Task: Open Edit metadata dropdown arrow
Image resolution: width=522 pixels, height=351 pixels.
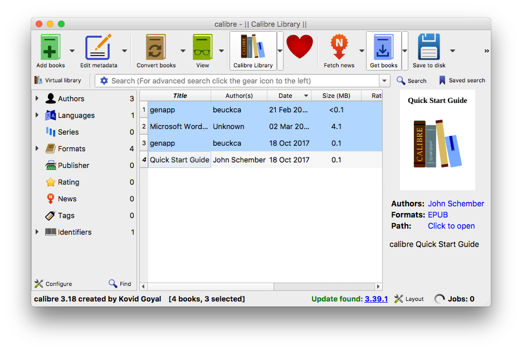Action: click(124, 51)
